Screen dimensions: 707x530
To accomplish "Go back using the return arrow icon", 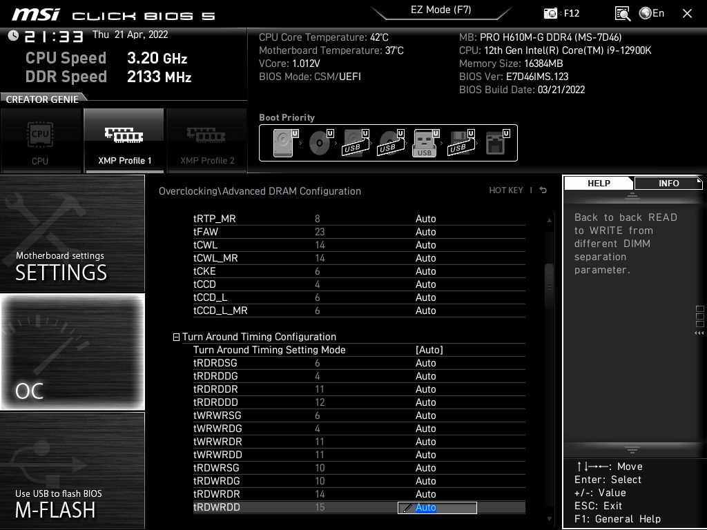I will (543, 190).
